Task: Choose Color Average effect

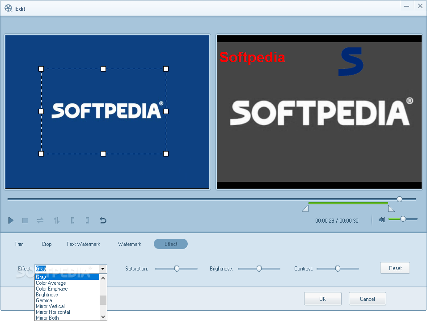Action: [67, 283]
